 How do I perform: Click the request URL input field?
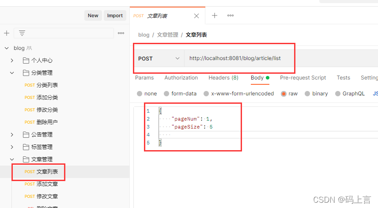click(x=281, y=58)
